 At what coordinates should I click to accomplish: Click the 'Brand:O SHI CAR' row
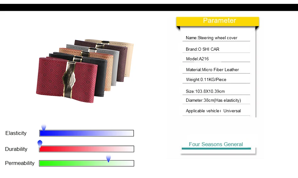(x=203, y=49)
